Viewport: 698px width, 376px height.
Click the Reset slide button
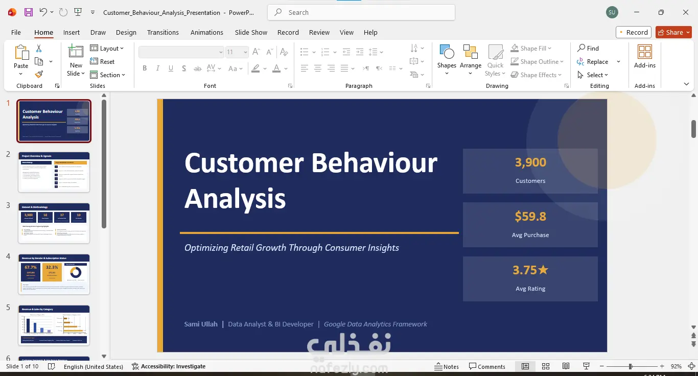pyautogui.click(x=103, y=61)
